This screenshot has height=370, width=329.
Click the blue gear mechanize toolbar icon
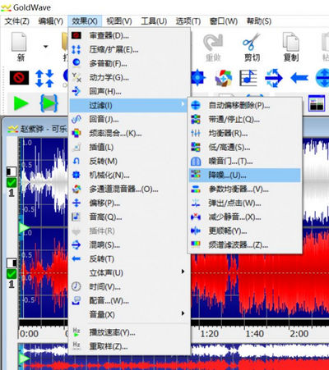pyautogui.click(x=198, y=78)
